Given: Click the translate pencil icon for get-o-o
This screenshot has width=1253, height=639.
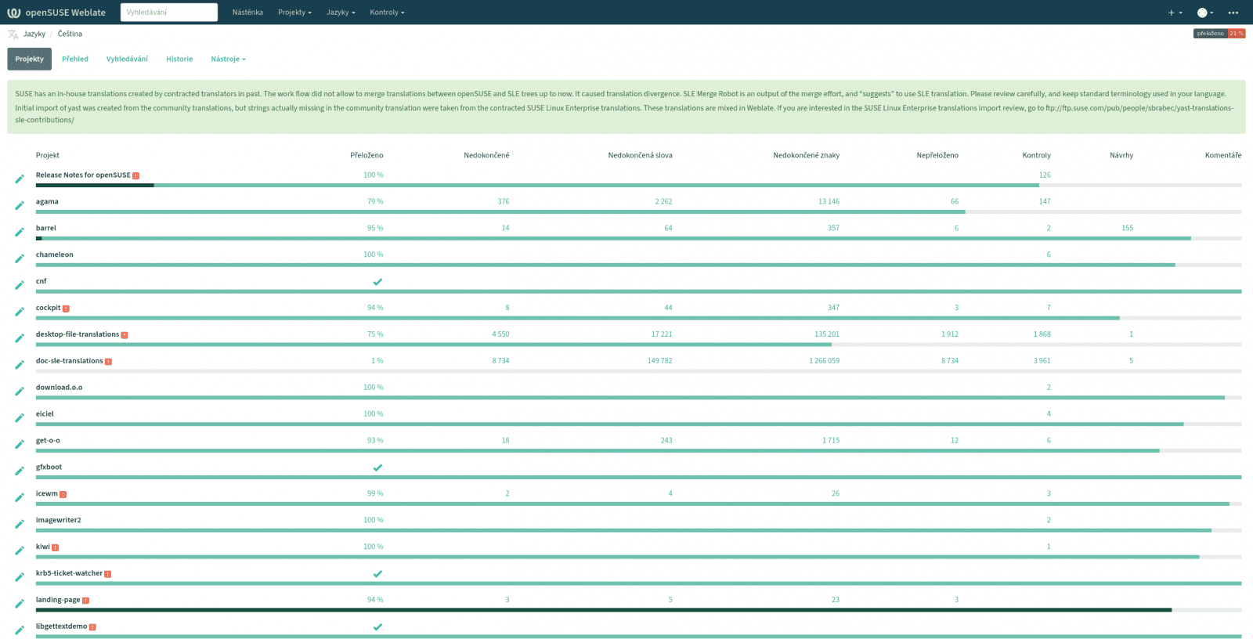Looking at the screenshot, I should pos(20,446).
